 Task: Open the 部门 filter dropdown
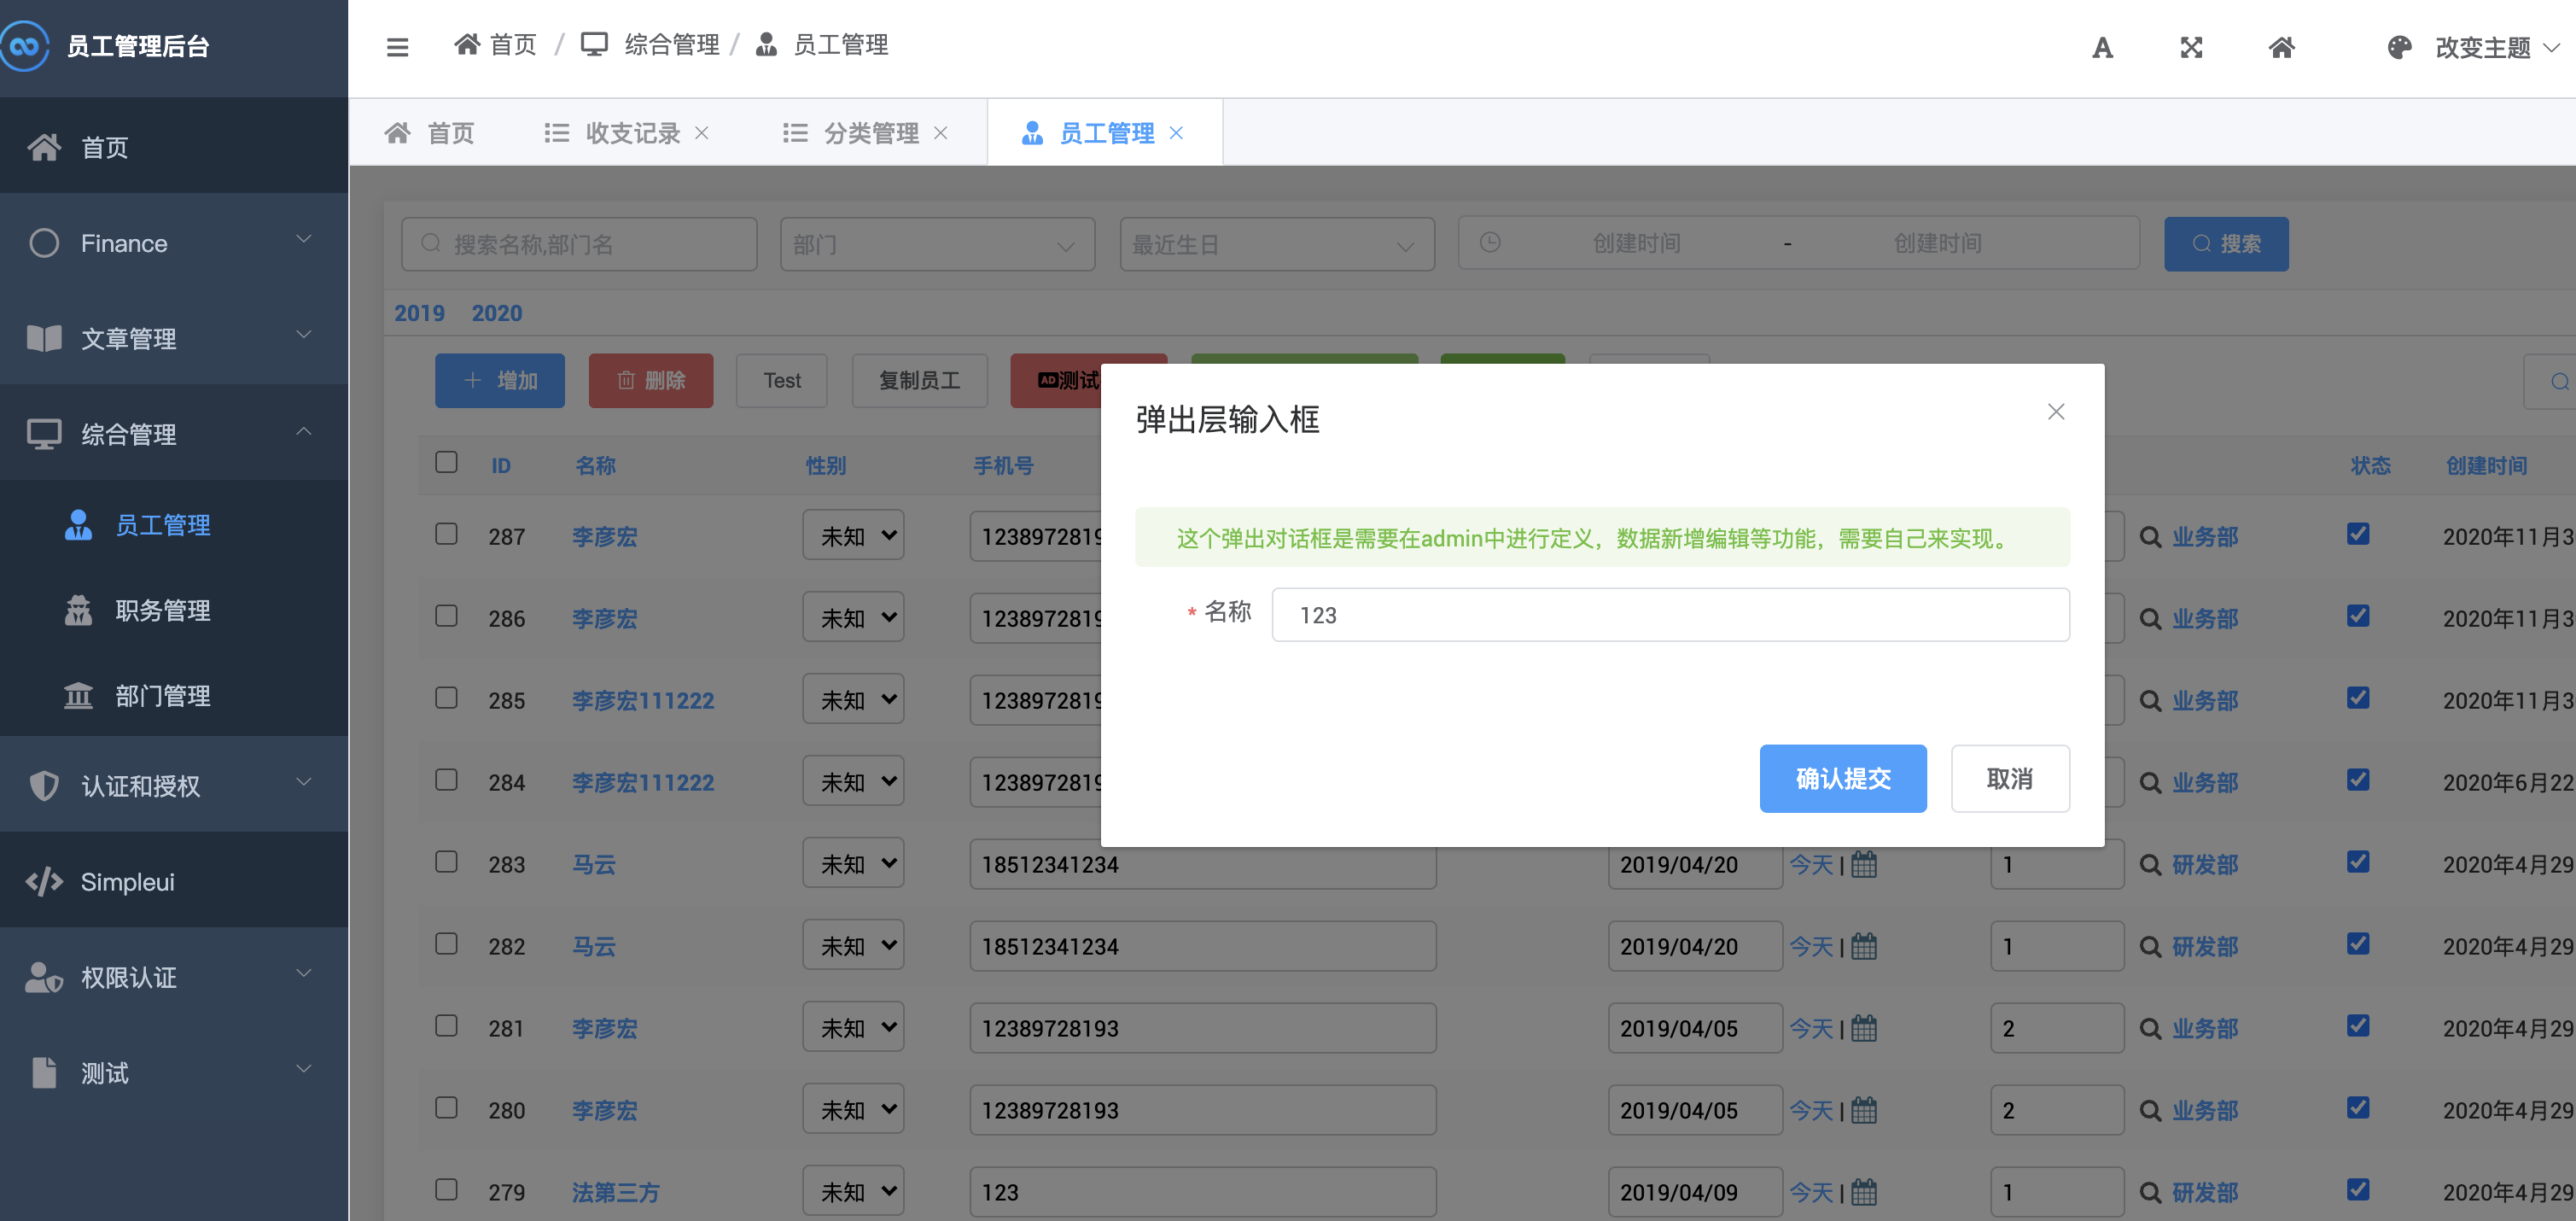coord(937,244)
